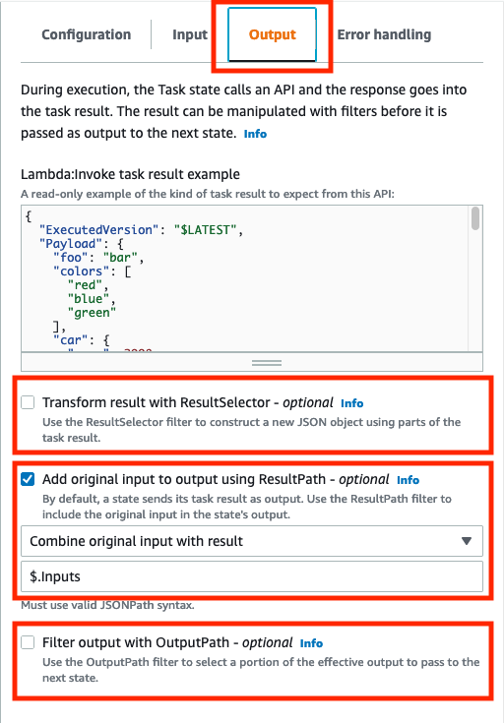Open the Input tab
The width and height of the screenshot is (504, 723).
tap(190, 34)
